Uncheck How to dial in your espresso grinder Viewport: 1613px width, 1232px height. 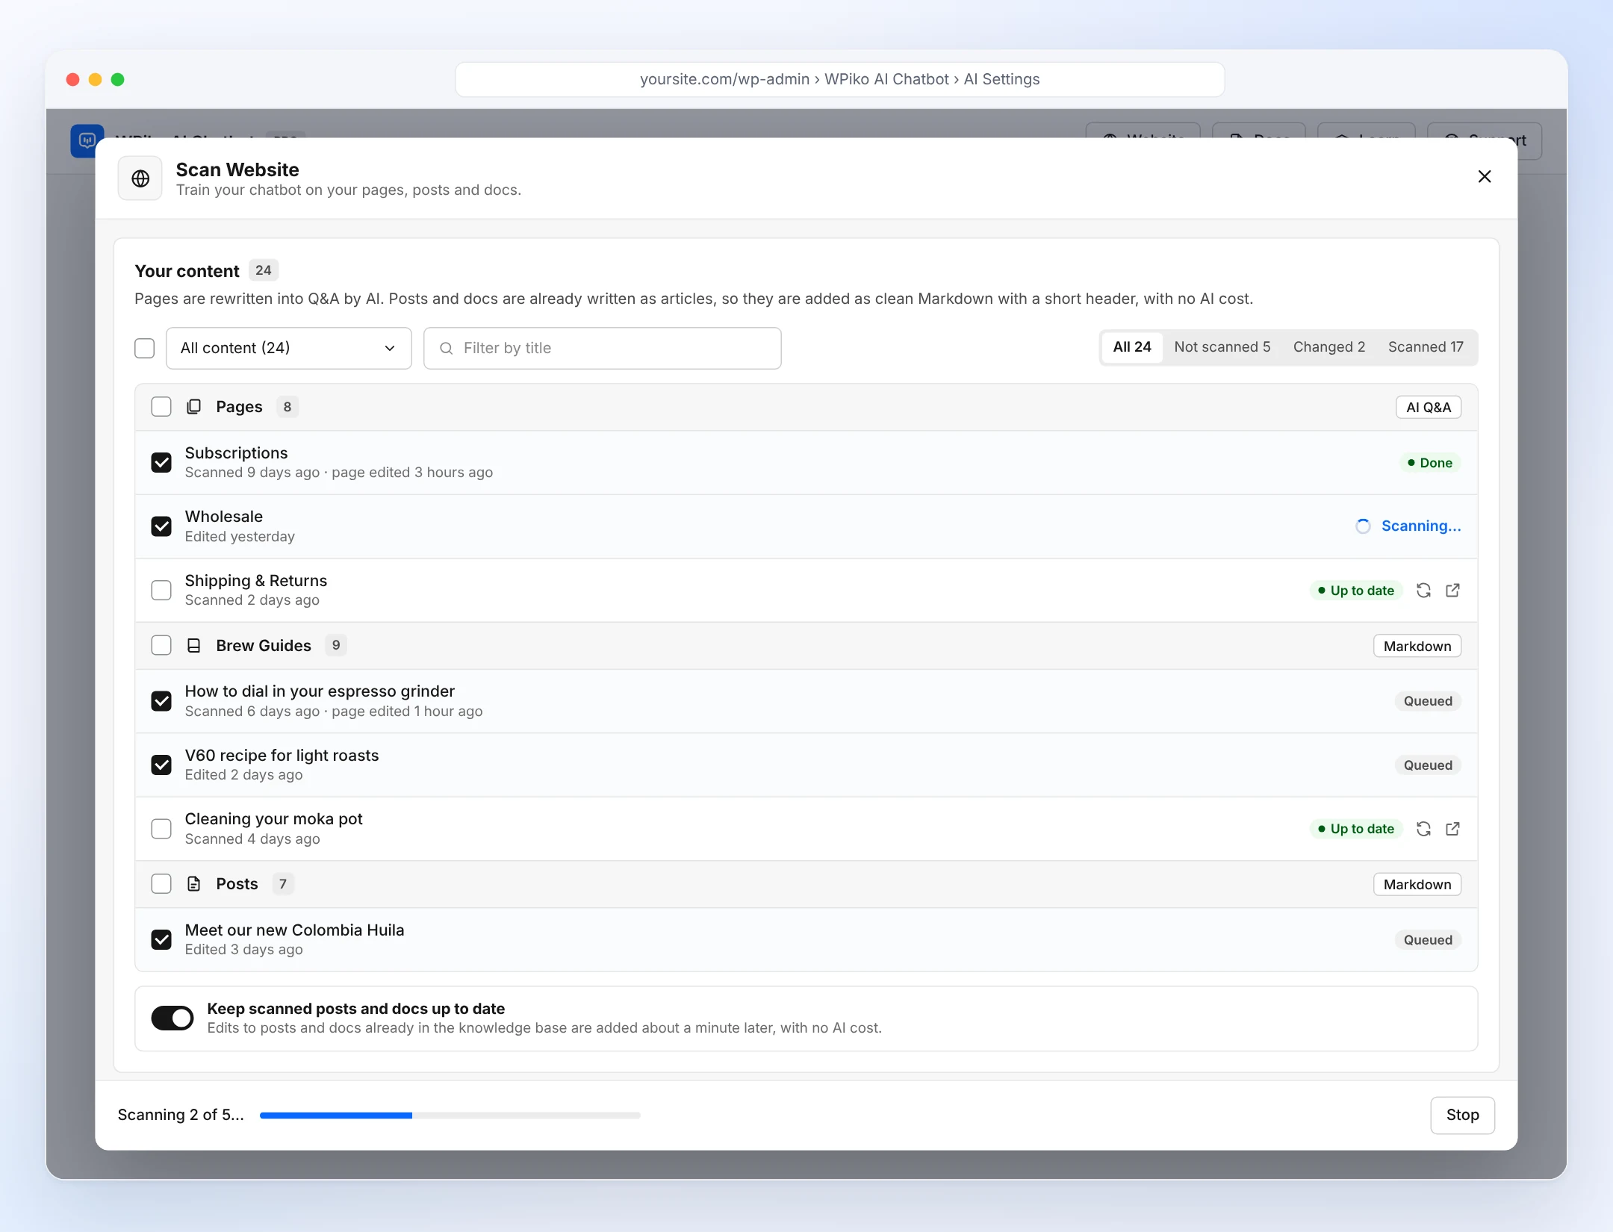pyautogui.click(x=161, y=701)
